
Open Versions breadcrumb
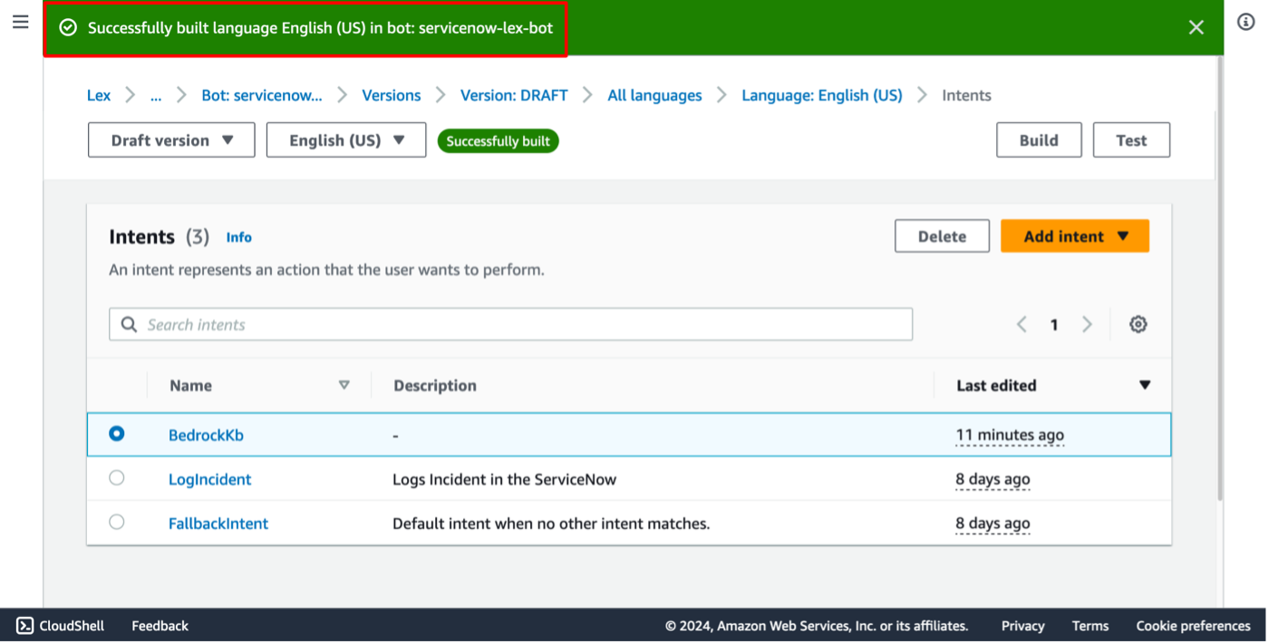point(392,95)
